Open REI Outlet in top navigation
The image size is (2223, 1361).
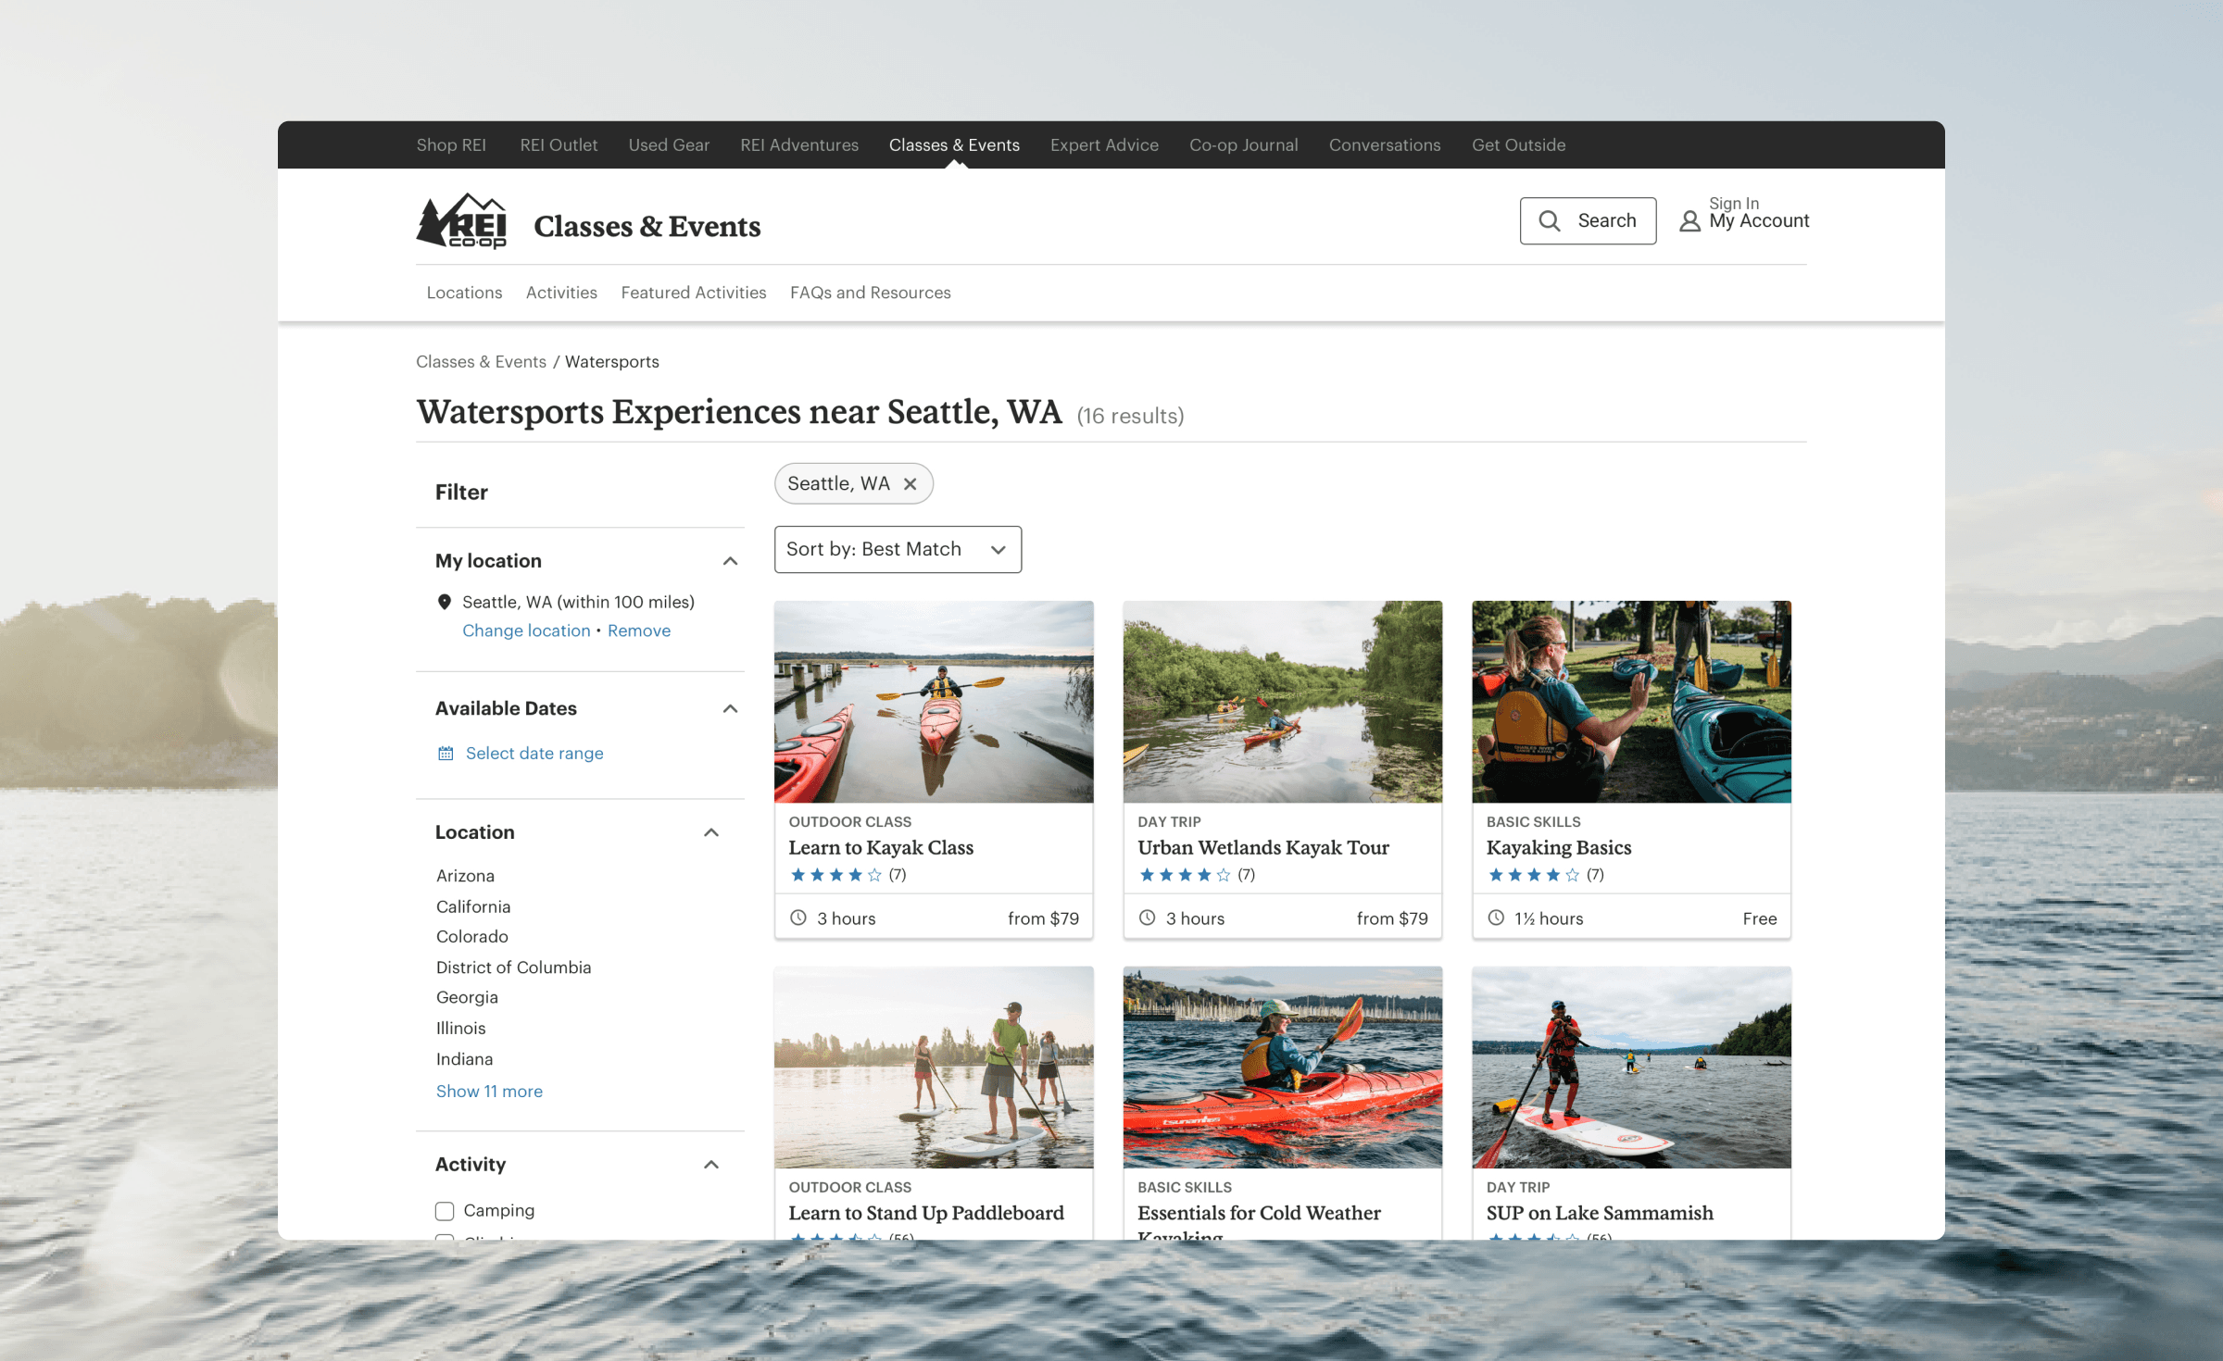tap(559, 144)
